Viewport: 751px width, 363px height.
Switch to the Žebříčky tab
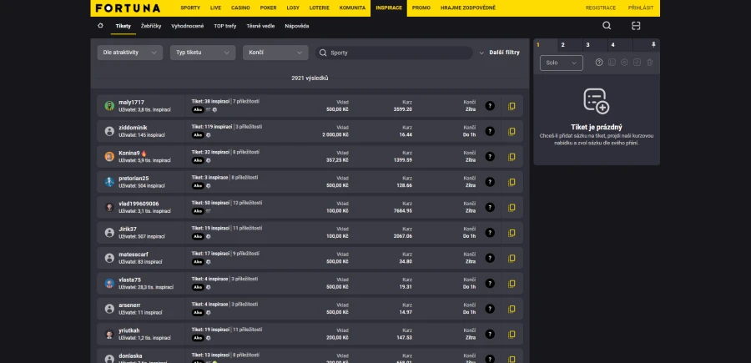[151, 26]
